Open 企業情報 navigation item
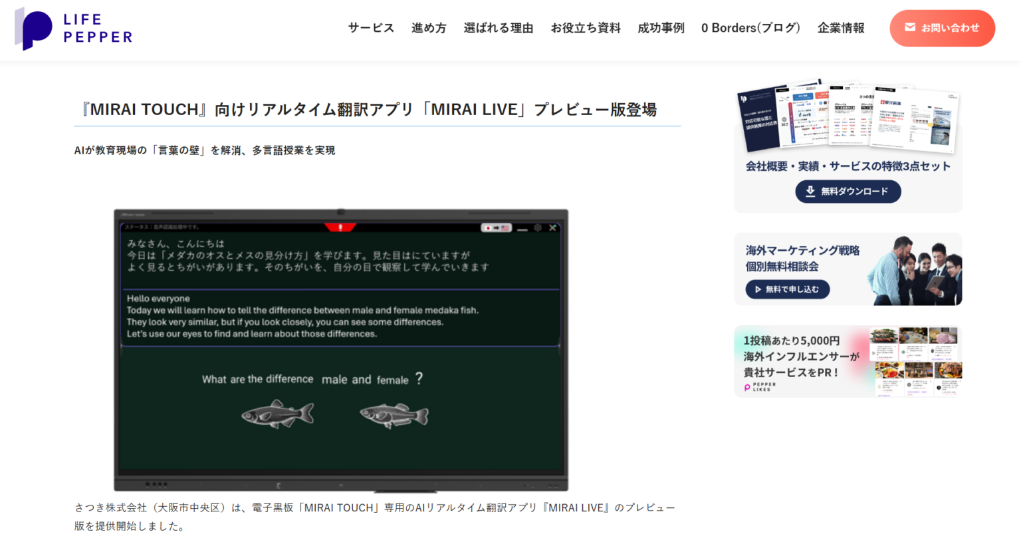The width and height of the screenshot is (1021, 542). [841, 28]
